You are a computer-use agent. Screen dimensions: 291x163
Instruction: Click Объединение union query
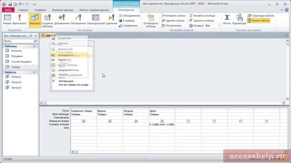click(x=129, y=16)
